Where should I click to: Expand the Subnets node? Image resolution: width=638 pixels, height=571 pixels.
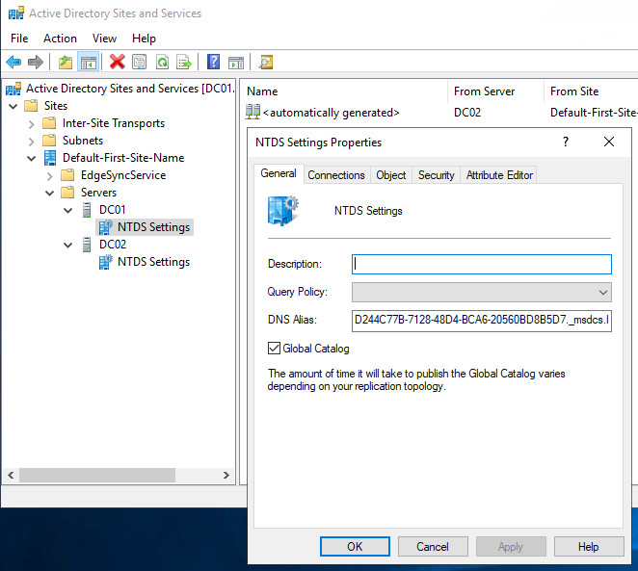(x=32, y=142)
